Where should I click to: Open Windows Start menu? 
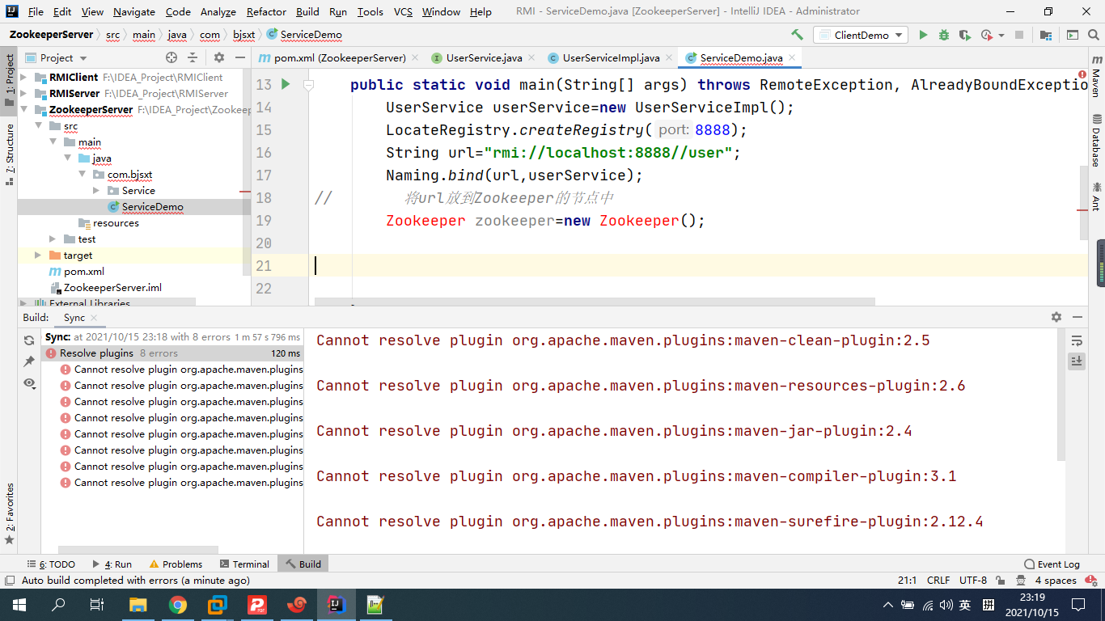coord(19,605)
